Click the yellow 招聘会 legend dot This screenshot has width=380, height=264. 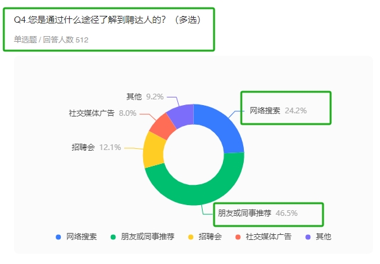tap(191, 237)
